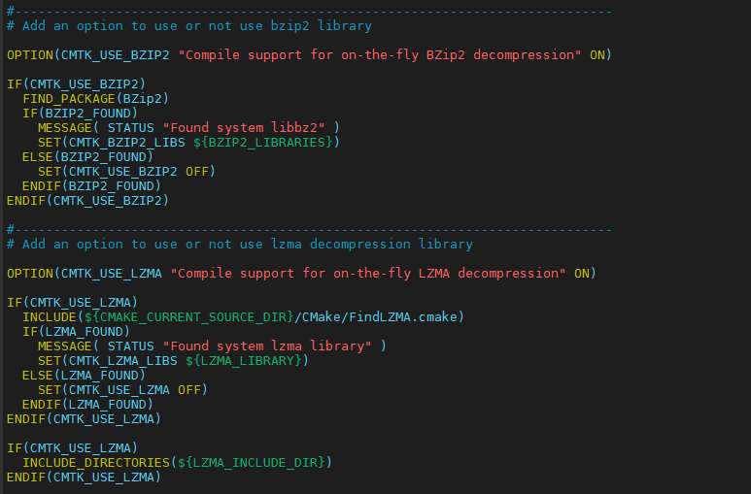The width and height of the screenshot is (751, 494).
Task: Click ELSE(BZIP2_FOUND) statement
Action: click(x=87, y=156)
